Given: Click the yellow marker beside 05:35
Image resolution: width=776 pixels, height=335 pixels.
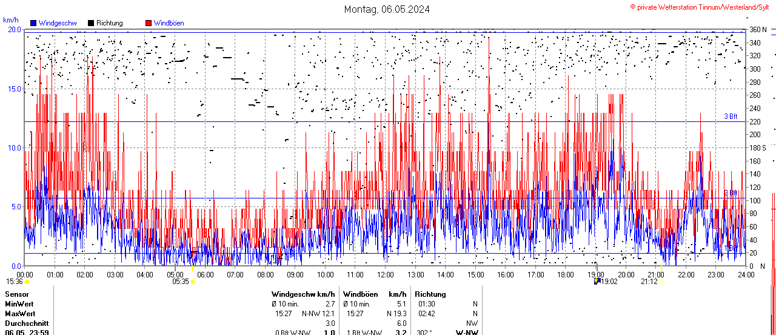Looking at the screenshot, I should [x=193, y=282].
